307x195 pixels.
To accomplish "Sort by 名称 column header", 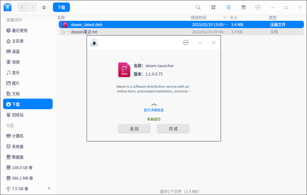I will coord(61,18).
